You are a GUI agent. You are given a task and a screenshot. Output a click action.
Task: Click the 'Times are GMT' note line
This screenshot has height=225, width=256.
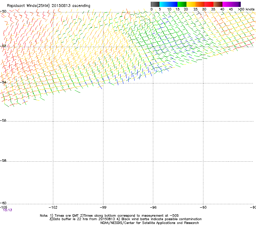[109, 216]
